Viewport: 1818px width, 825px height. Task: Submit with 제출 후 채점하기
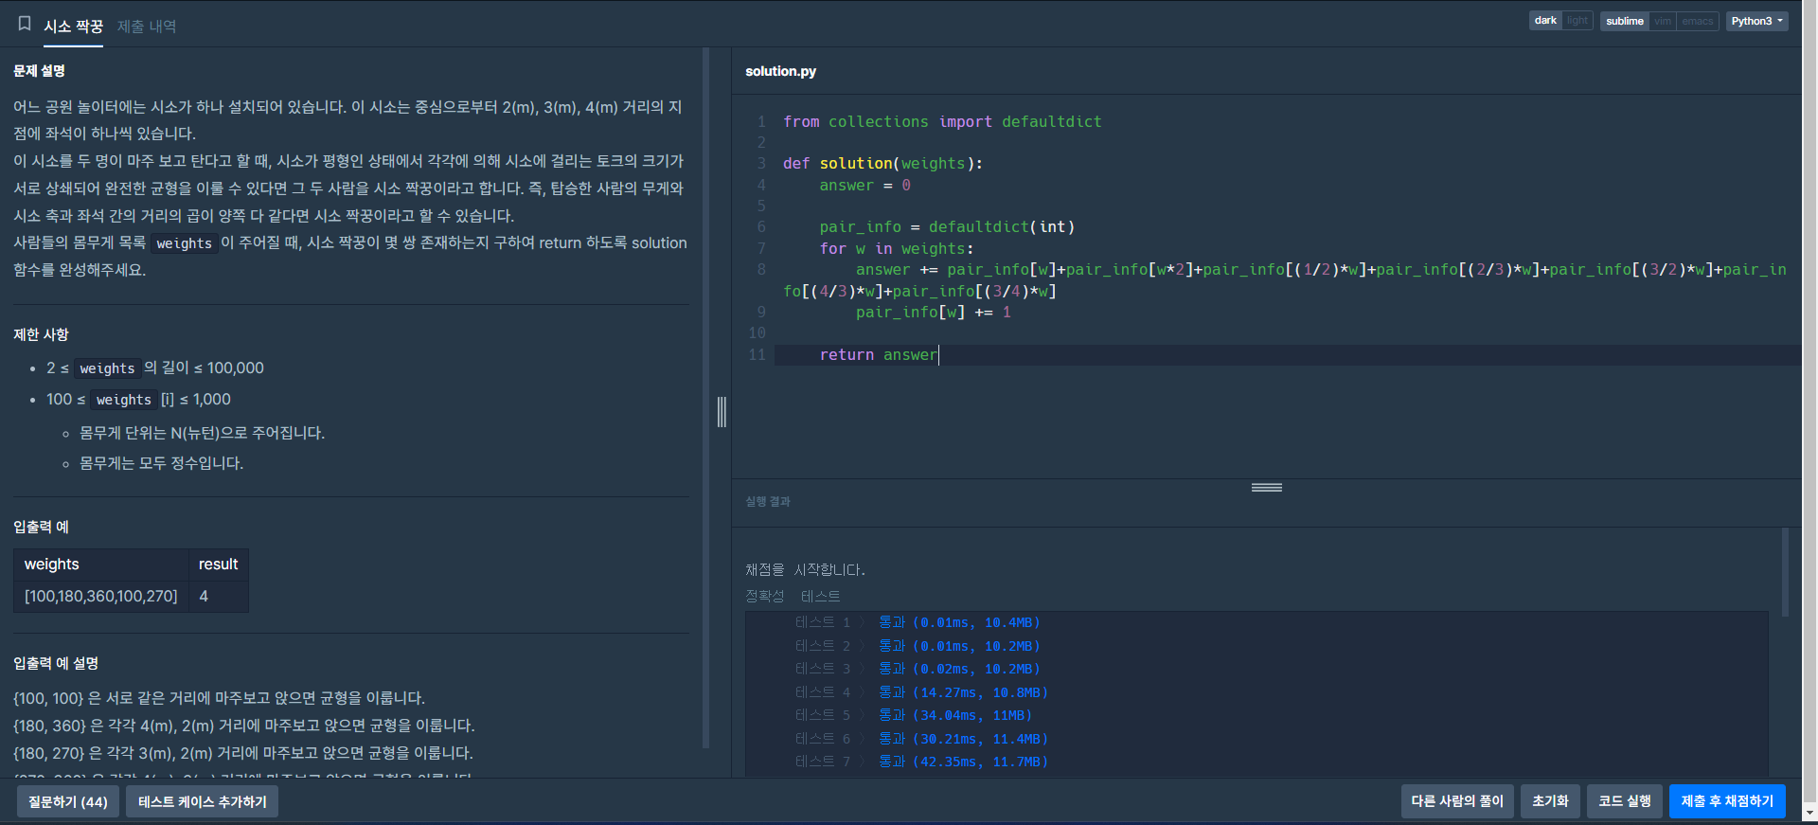tap(1727, 801)
